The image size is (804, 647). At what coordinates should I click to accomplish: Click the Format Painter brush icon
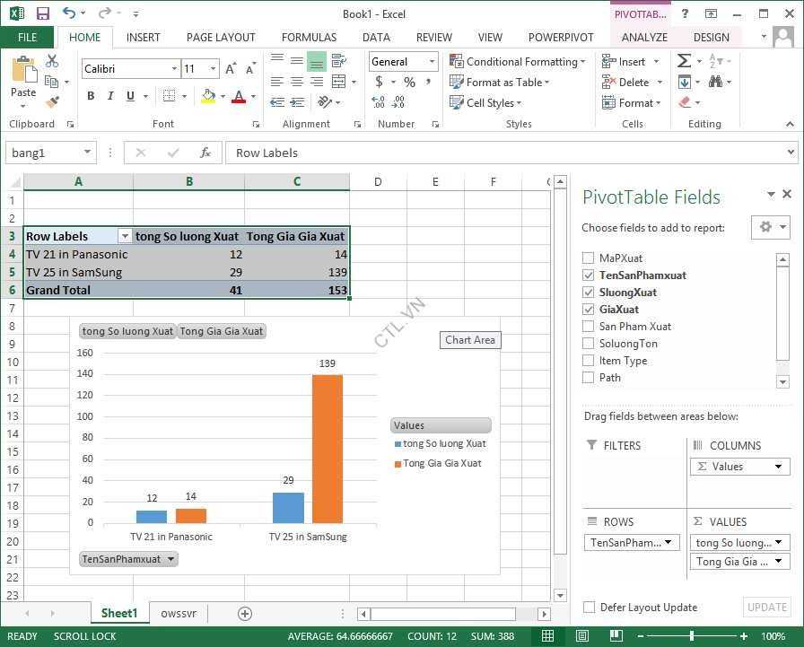[x=52, y=102]
